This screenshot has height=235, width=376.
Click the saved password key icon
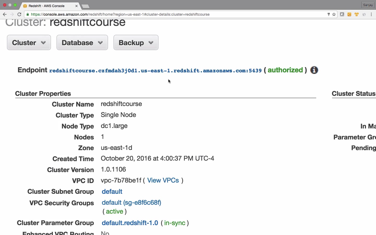328,14
